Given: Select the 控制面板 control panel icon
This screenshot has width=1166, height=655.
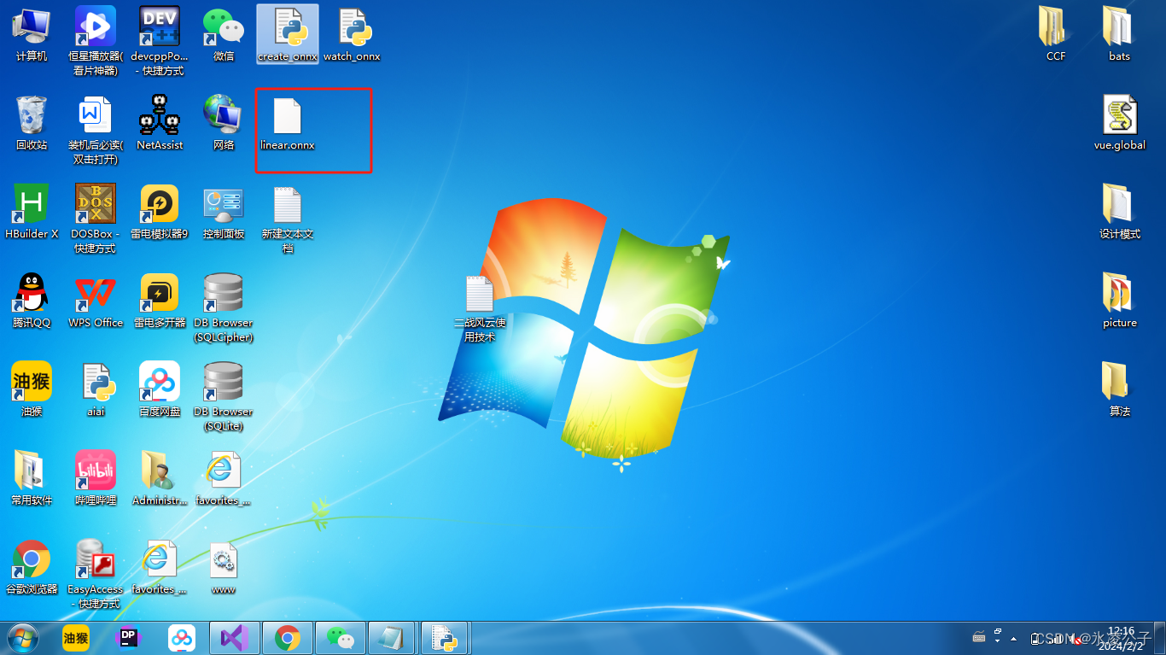Looking at the screenshot, I should click(224, 212).
